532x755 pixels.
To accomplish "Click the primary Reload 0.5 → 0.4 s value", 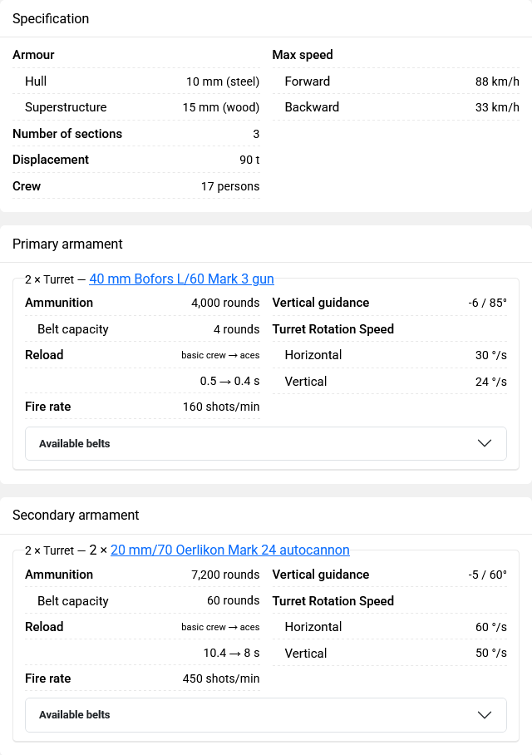I will (229, 382).
